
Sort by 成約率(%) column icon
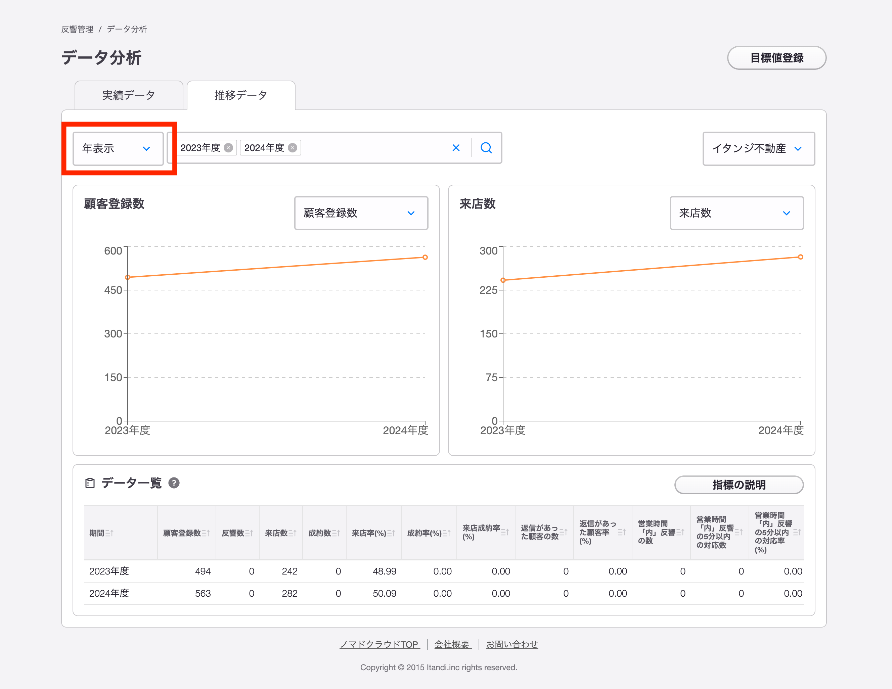(446, 533)
